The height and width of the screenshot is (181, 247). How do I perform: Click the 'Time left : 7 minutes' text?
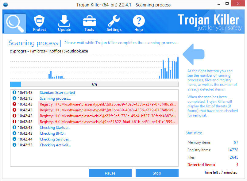click(x=221, y=172)
